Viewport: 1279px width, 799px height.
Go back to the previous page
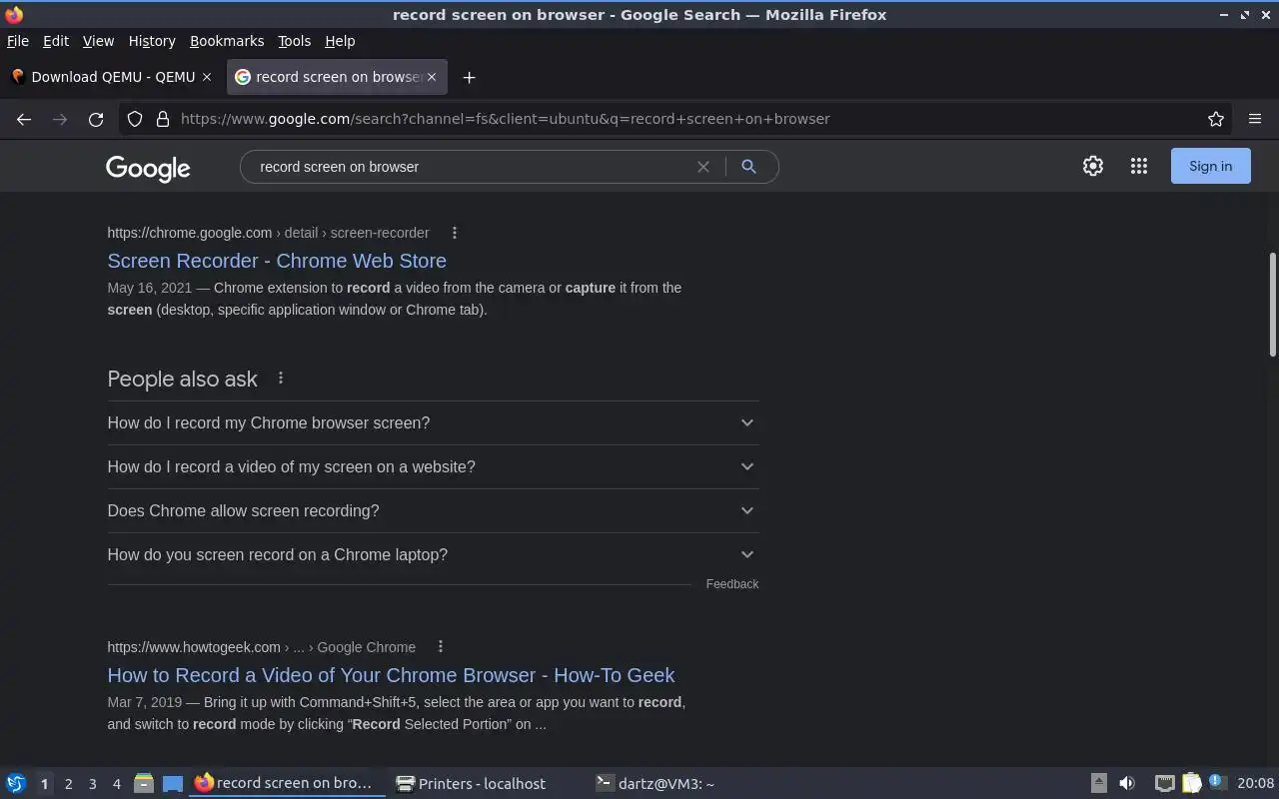point(24,119)
